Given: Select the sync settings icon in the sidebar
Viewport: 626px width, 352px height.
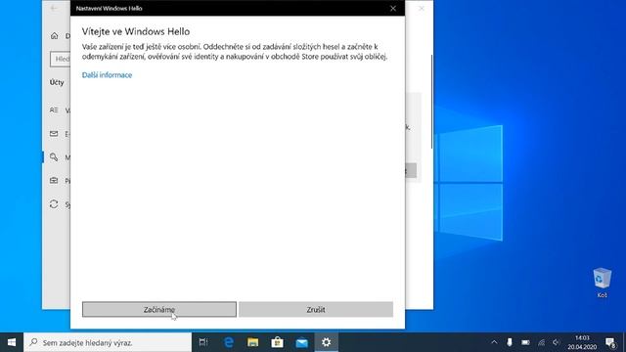Looking at the screenshot, I should pyautogui.click(x=54, y=204).
